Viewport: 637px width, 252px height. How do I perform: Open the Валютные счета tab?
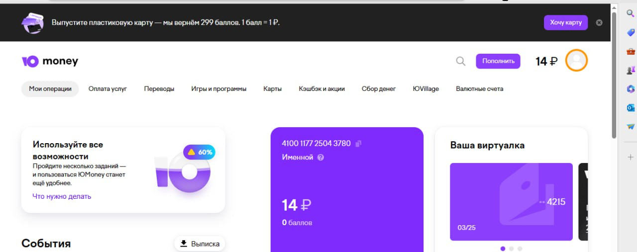[480, 89]
